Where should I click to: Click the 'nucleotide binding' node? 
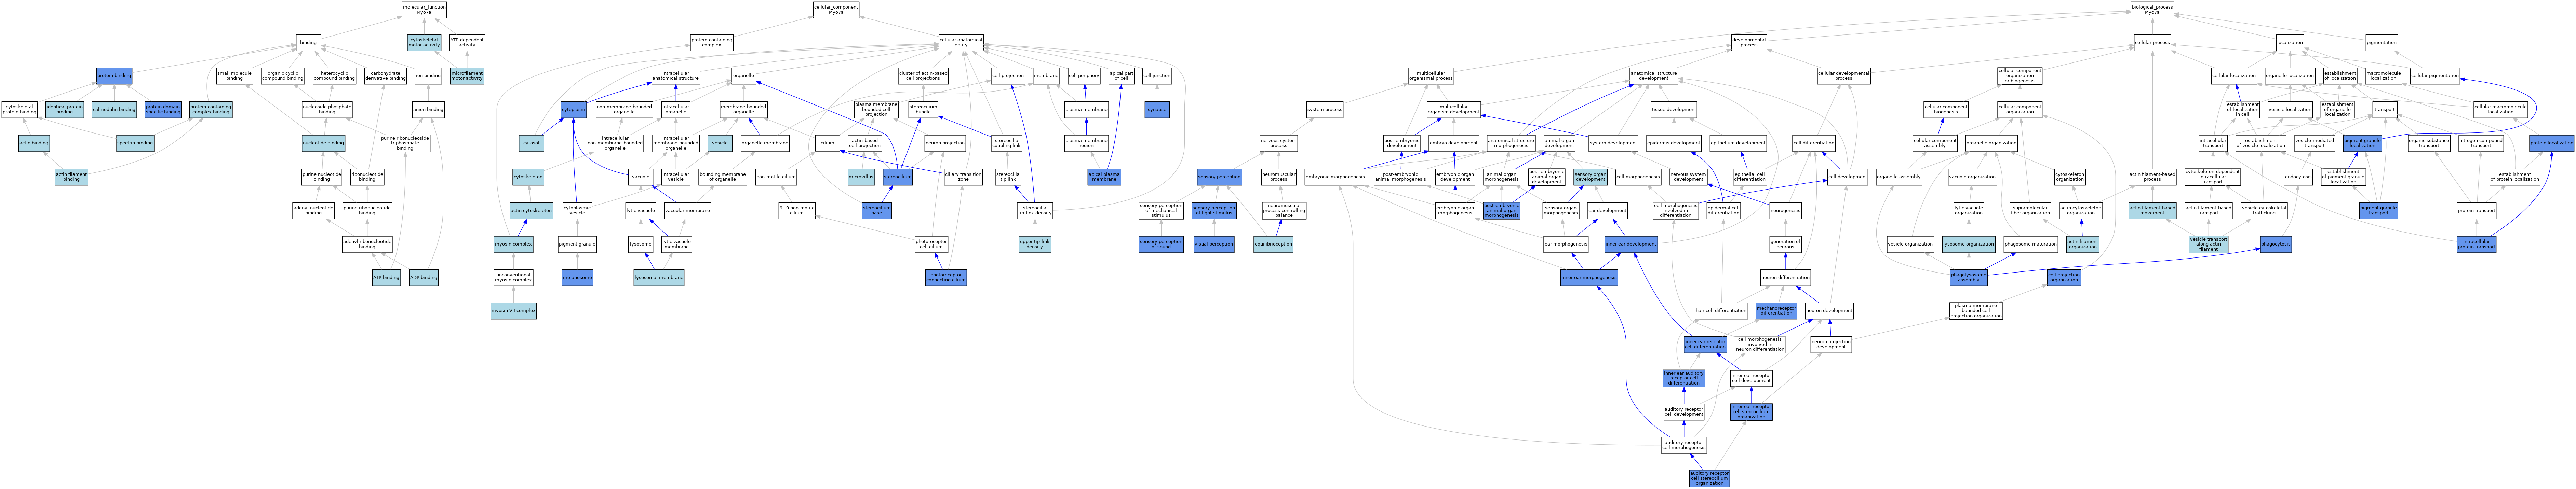tap(323, 143)
